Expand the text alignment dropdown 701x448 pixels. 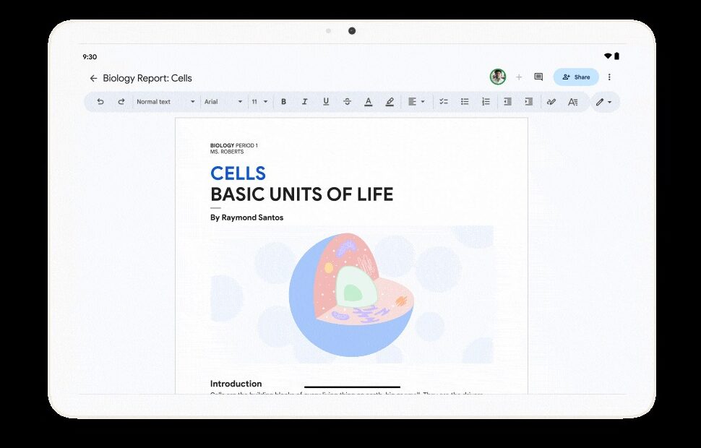pos(416,102)
